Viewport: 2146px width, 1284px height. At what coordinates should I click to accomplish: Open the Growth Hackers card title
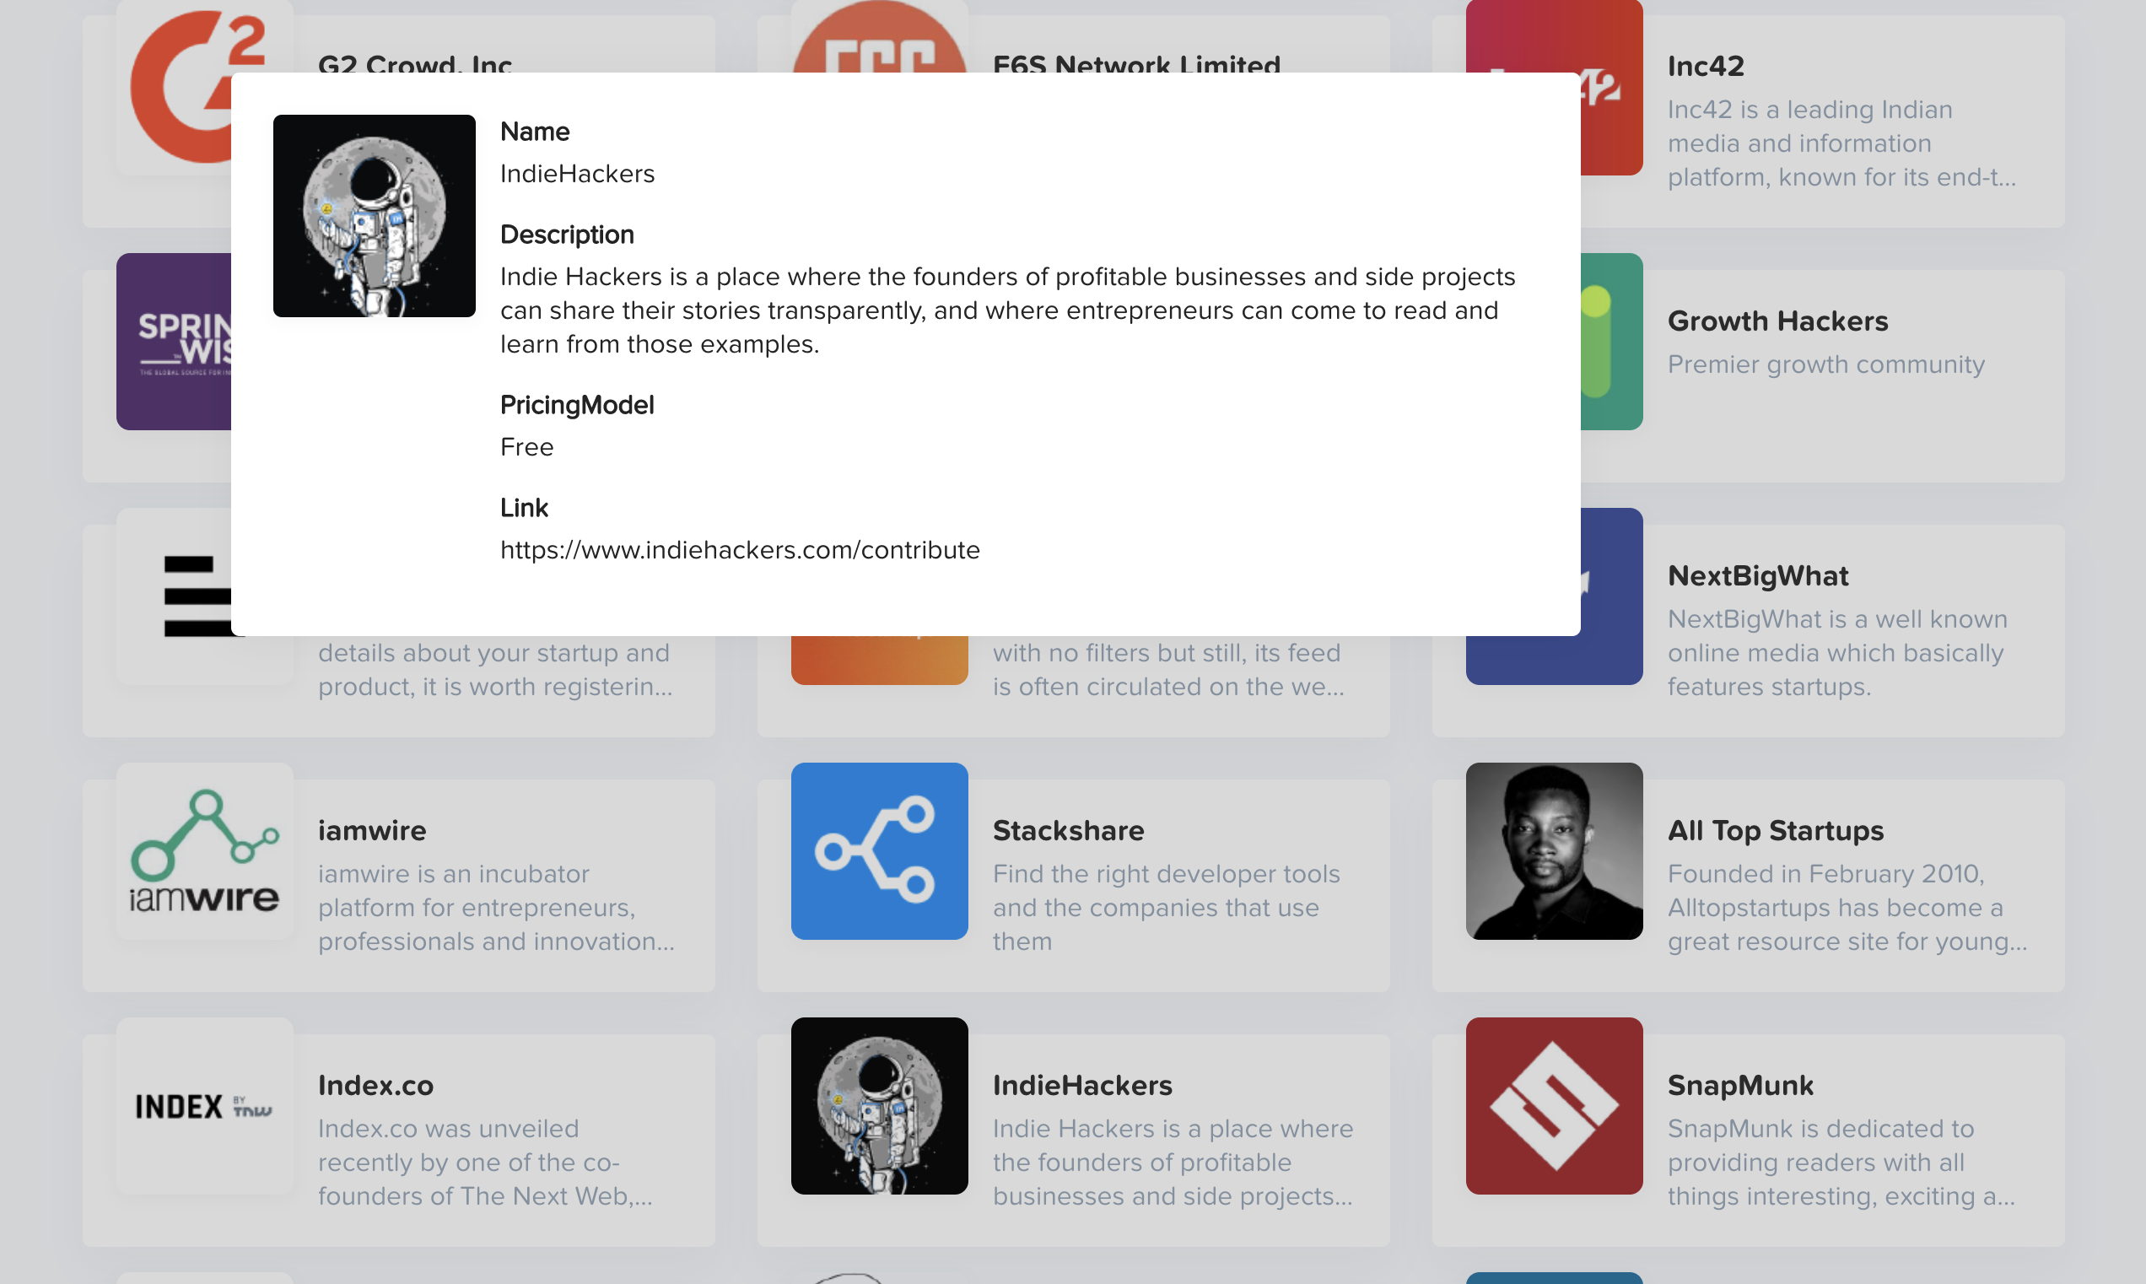point(1777,321)
